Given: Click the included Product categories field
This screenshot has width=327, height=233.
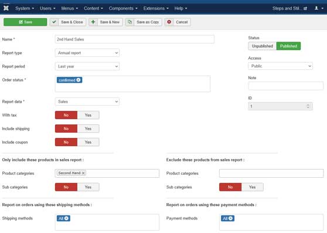Looking at the screenshot, I should coord(107,173).
